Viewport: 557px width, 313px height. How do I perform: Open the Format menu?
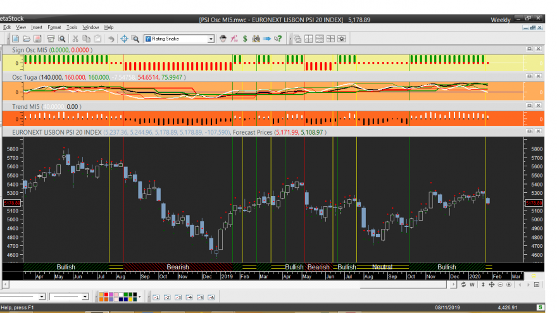pyautogui.click(x=54, y=27)
